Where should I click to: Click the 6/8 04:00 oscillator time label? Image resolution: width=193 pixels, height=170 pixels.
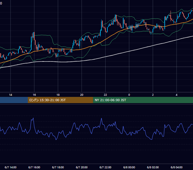177,167
